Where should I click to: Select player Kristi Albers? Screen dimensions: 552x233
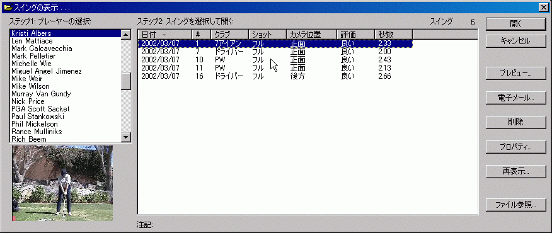[x=65, y=33]
